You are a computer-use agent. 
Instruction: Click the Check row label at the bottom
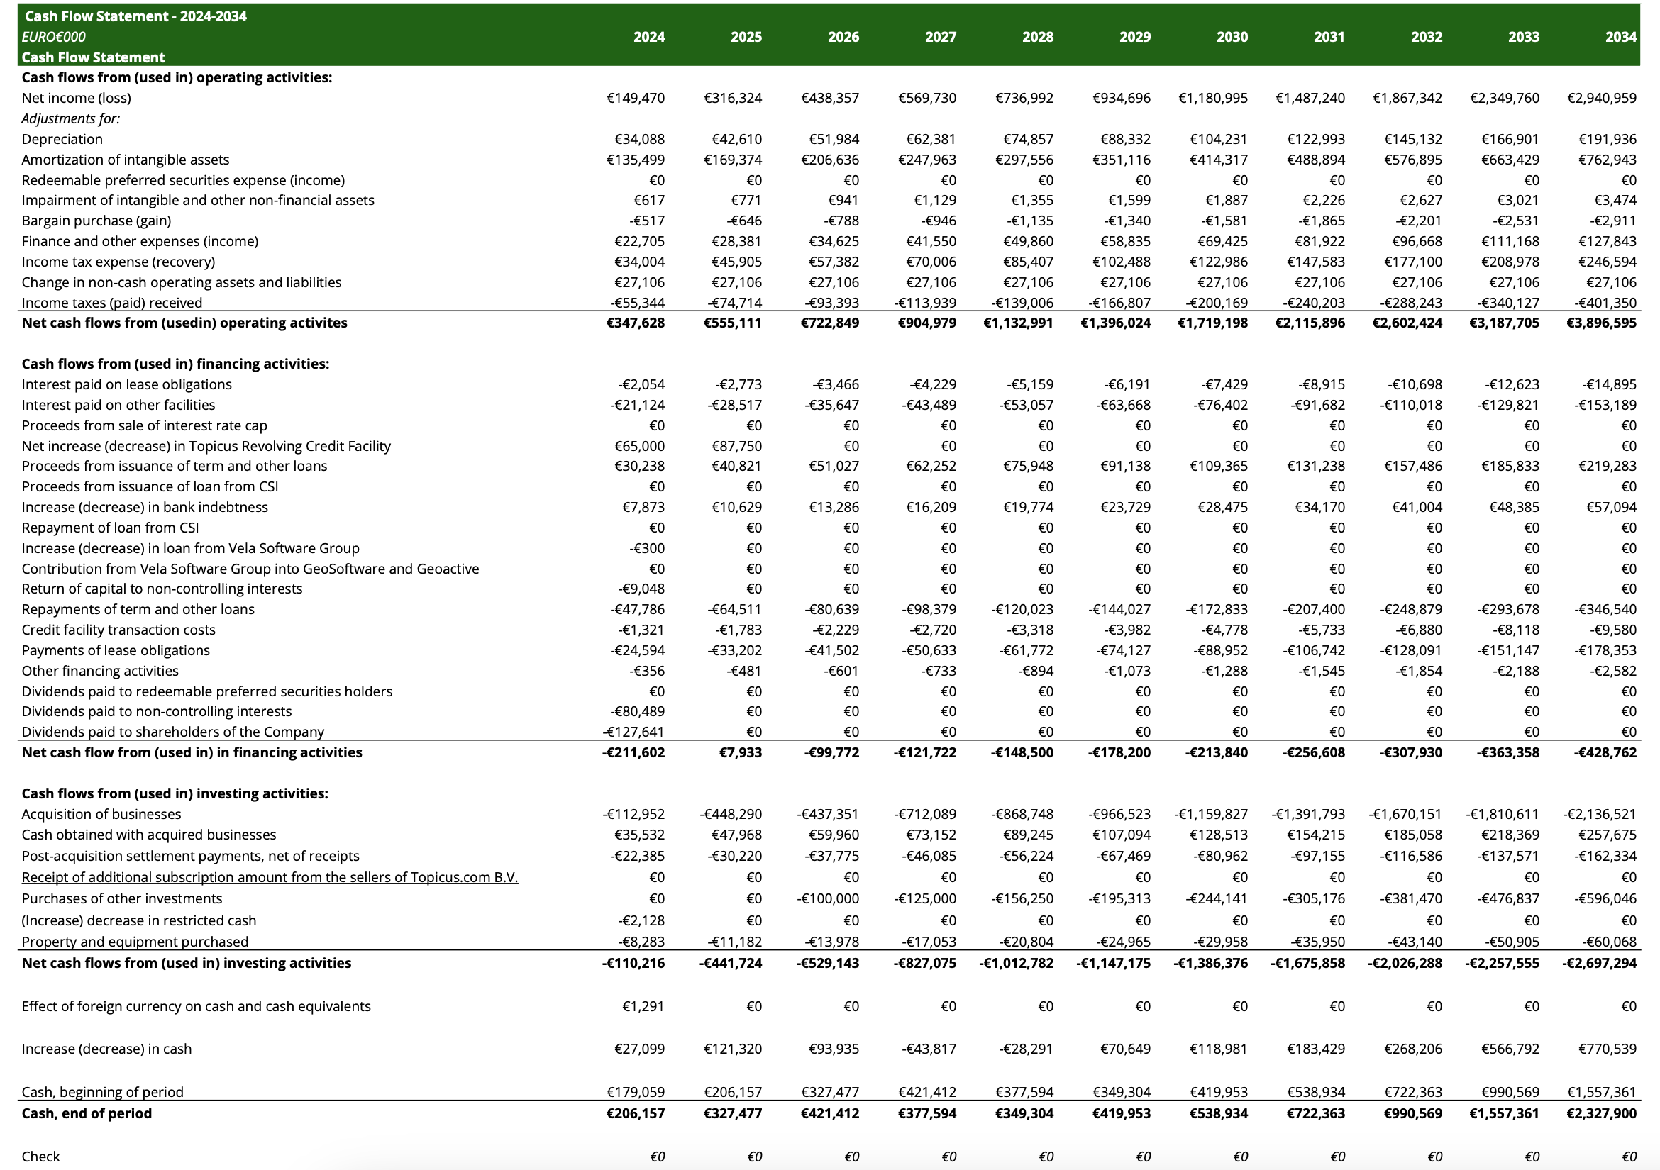(41, 1157)
